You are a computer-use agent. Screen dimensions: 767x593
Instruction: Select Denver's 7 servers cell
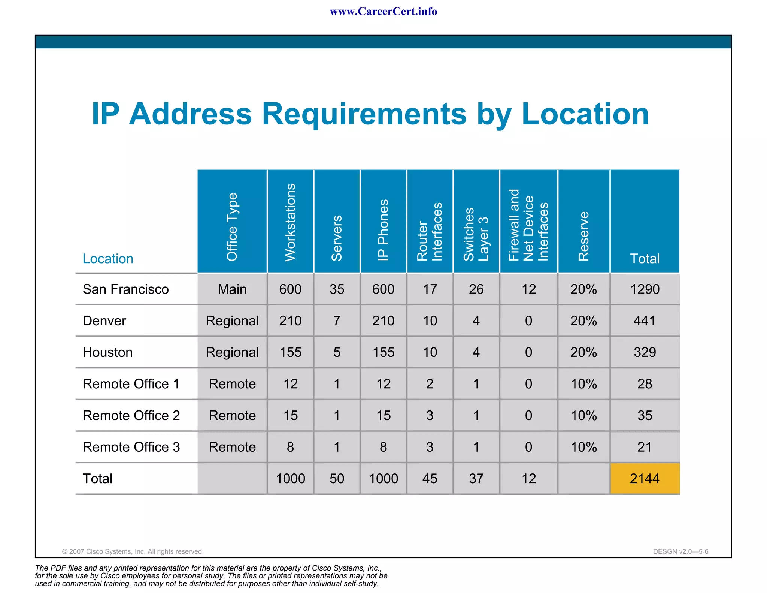(x=337, y=320)
